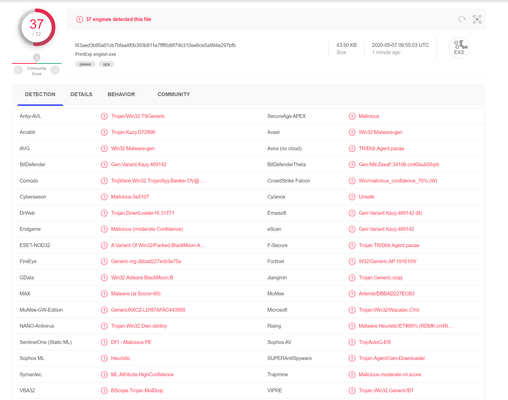This screenshot has width=508, height=400.
Task: Click the alert icon beside engines detected
Action: click(x=80, y=19)
